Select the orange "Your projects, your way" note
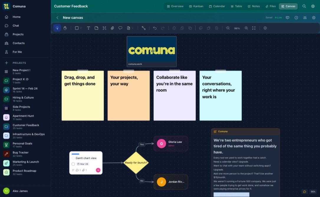The image size is (320, 197). click(x=129, y=96)
